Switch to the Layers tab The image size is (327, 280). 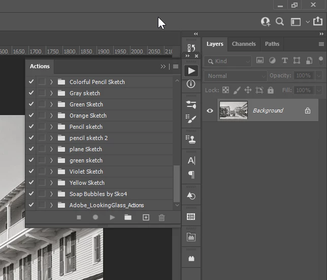[215, 44]
